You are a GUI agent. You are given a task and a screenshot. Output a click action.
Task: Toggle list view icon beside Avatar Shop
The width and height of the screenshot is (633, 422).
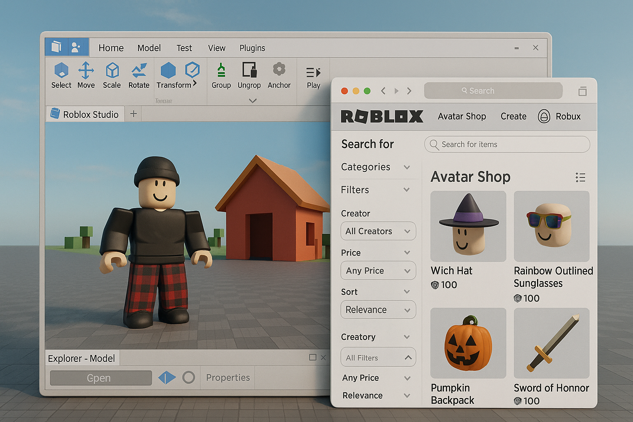point(581,178)
